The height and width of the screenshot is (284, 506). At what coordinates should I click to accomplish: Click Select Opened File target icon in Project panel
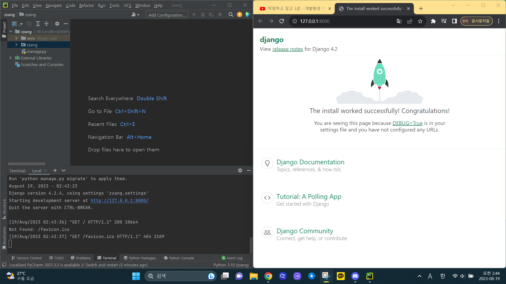(29, 24)
